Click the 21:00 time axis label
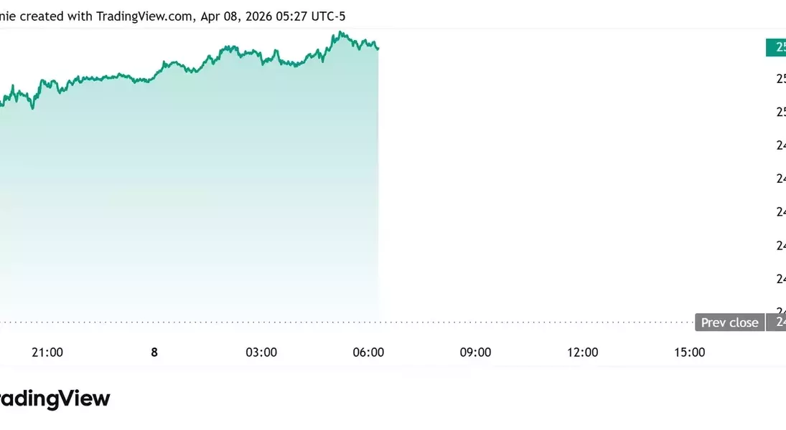This screenshot has width=786, height=430. pyautogui.click(x=47, y=352)
